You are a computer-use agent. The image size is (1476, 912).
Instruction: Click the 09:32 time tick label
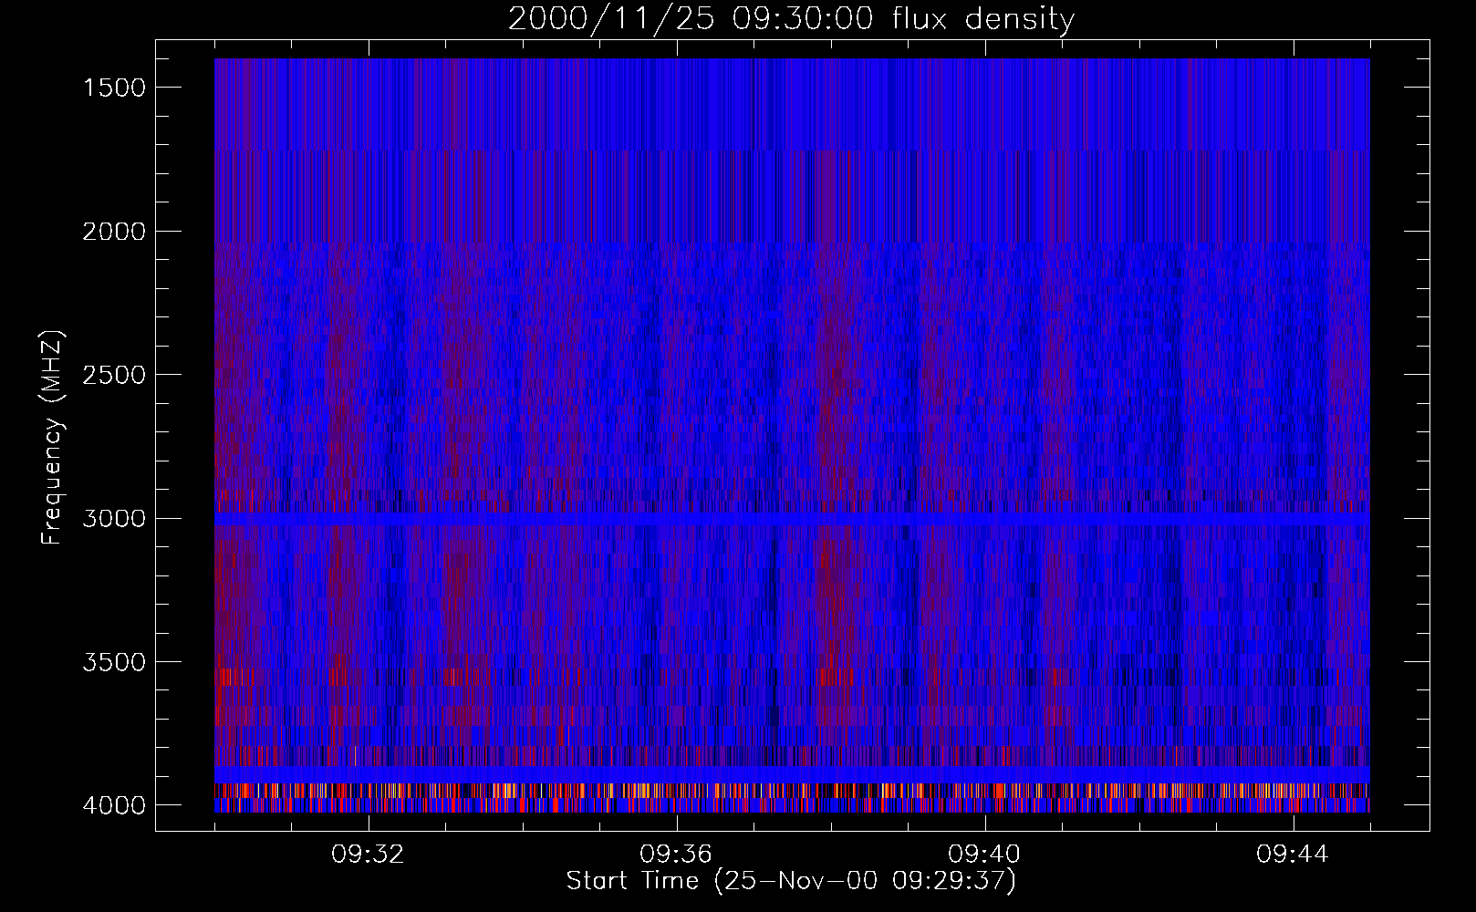[x=368, y=855]
